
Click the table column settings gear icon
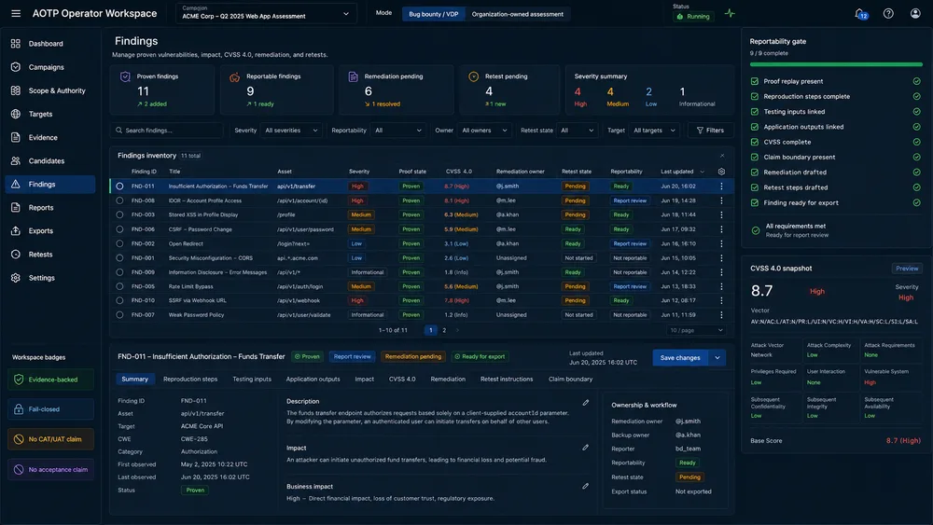coord(721,172)
